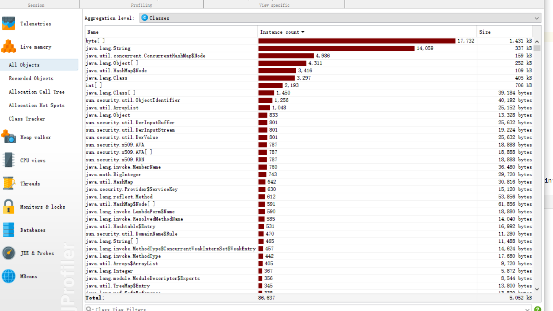This screenshot has width=553, height=311.
Task: Click the 14,059 instance count bar
Action: pos(336,48)
